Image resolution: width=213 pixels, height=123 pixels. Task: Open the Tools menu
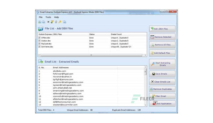click(x=48, y=17)
